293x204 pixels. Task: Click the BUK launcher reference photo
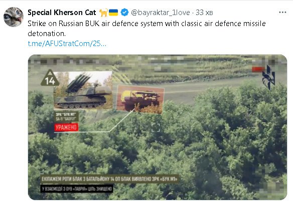click(83, 90)
